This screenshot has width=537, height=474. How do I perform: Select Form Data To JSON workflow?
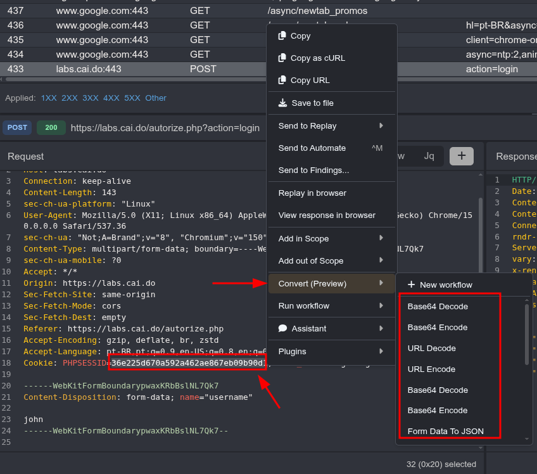click(446, 431)
